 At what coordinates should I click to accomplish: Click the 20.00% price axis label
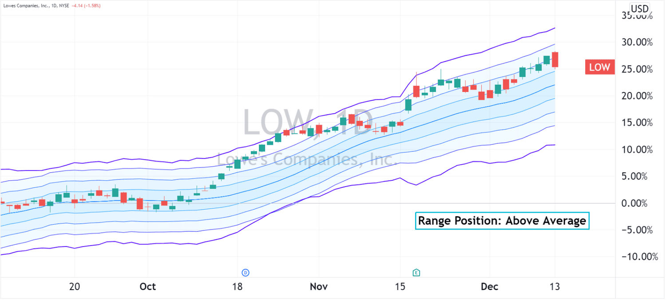(x=637, y=96)
